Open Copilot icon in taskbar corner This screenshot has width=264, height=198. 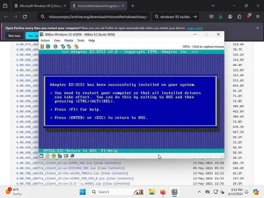[x=256, y=192]
